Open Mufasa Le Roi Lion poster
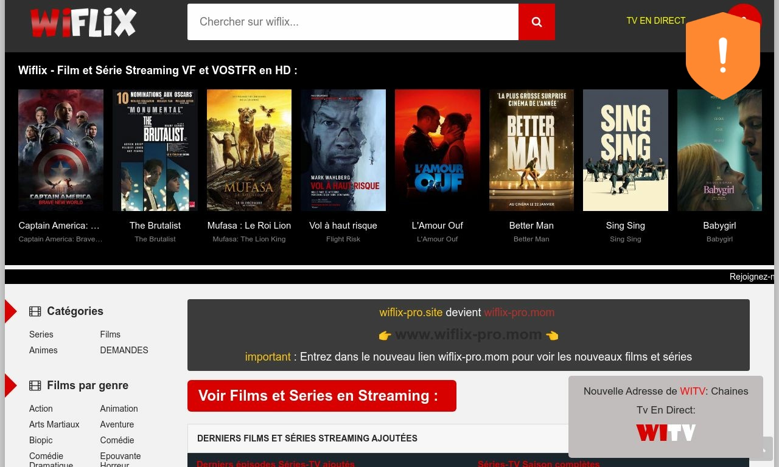This screenshot has width=779, height=467. coord(249,150)
